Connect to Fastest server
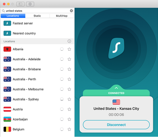Screen dimensions: 158x137 click(37, 23)
